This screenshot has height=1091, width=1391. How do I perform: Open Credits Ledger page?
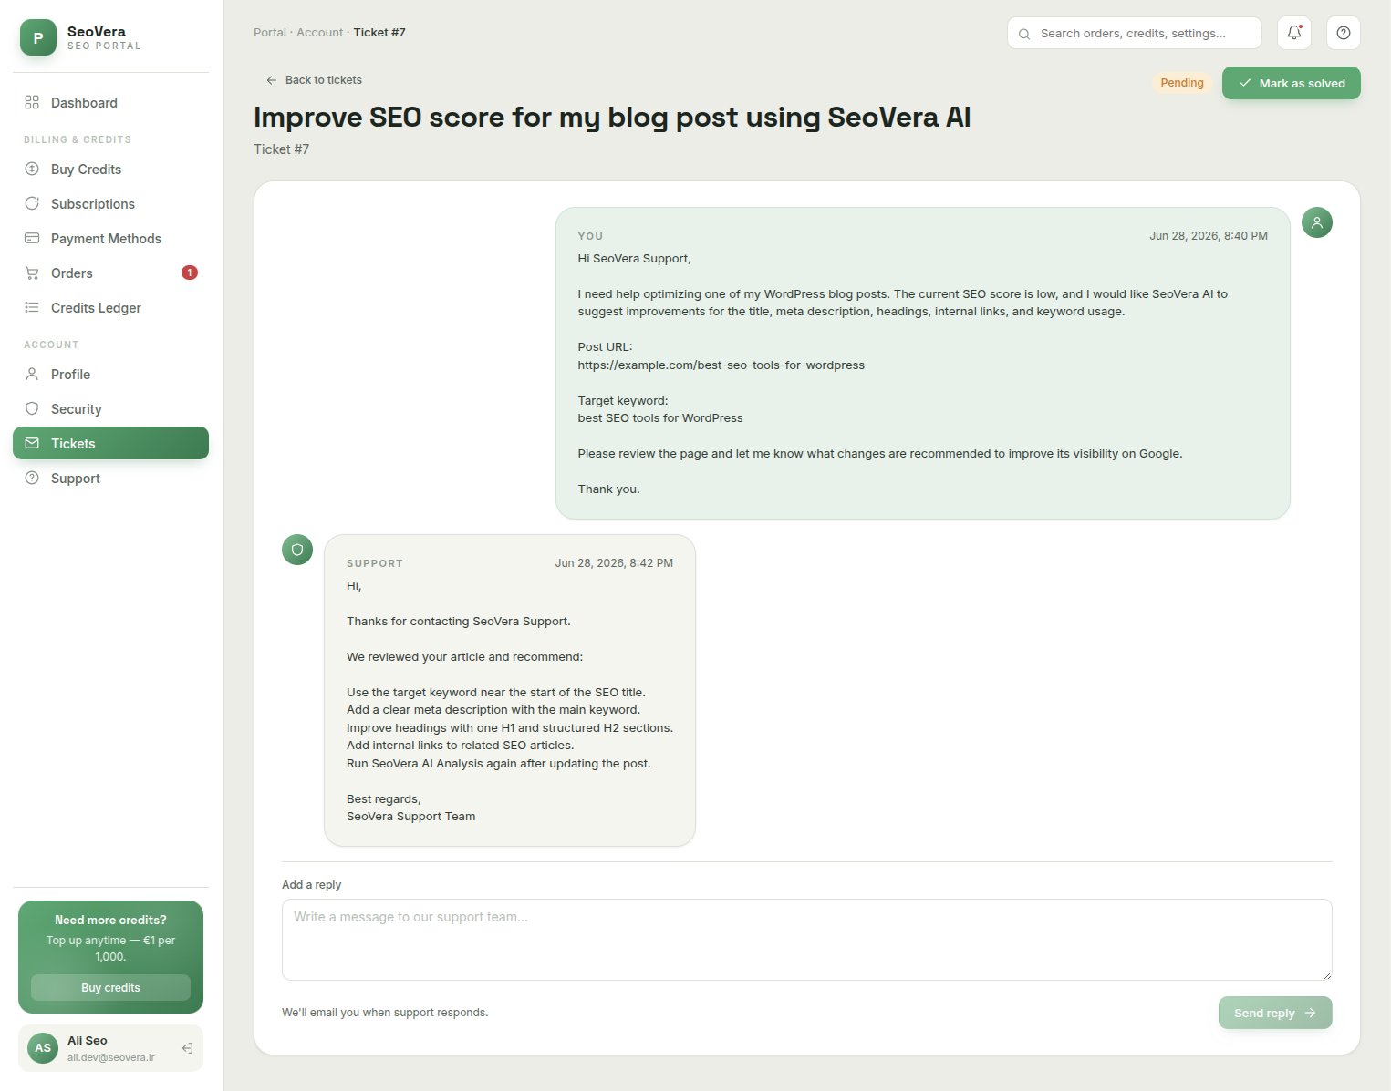point(110,308)
